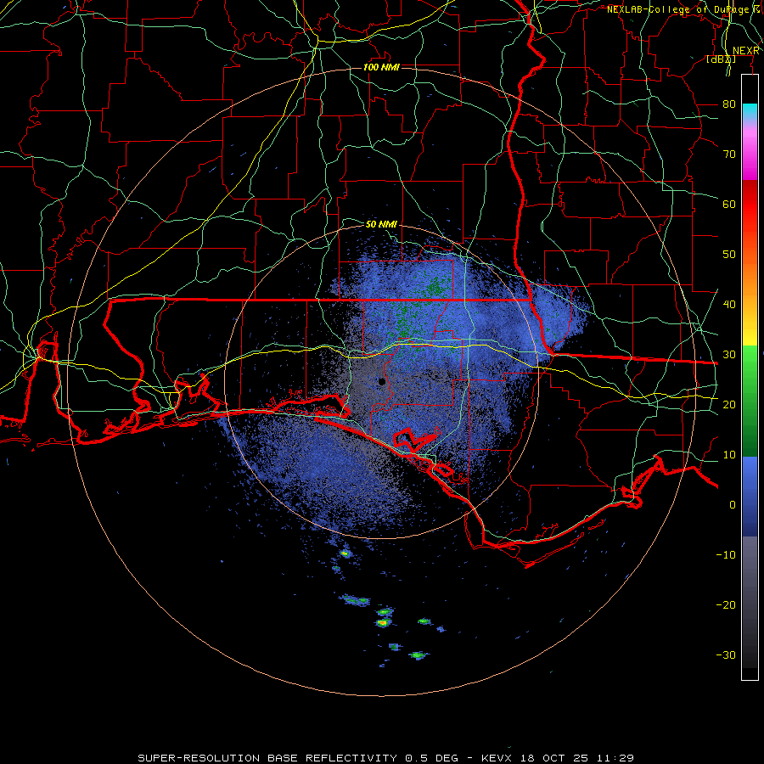Click the -10 value on the dBZ scale

point(726,554)
